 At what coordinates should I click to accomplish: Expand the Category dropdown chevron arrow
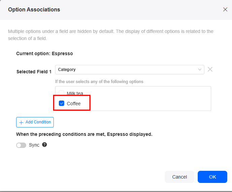(200, 70)
